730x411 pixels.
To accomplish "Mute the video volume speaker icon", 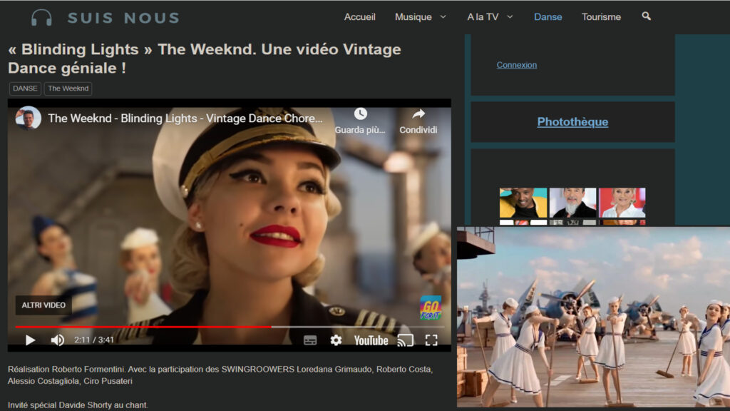I will tap(57, 340).
